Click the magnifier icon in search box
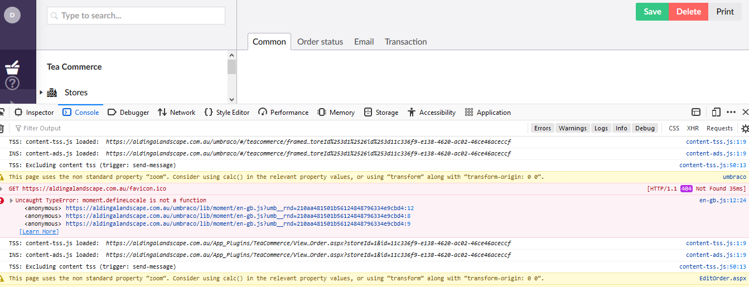The height and width of the screenshot is (287, 749). click(55, 16)
